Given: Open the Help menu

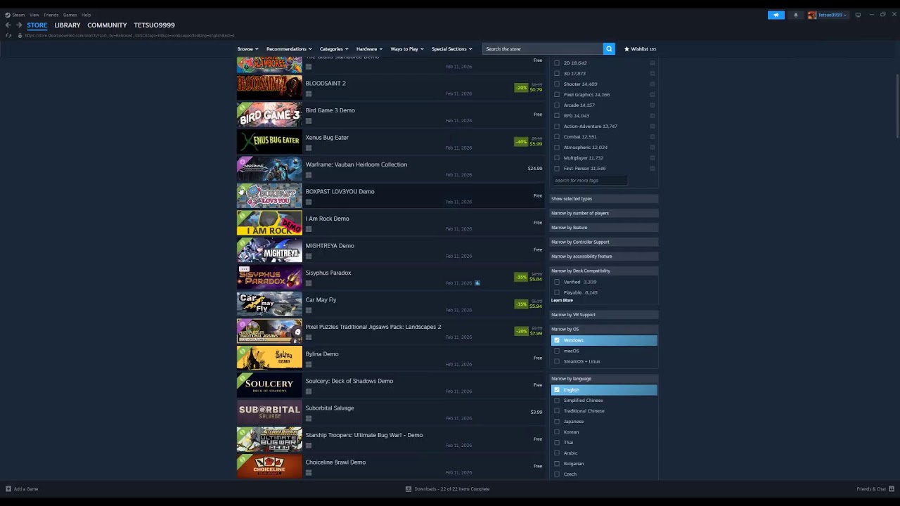Looking at the screenshot, I should pos(86,15).
